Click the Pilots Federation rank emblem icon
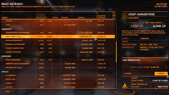The height and width of the screenshot is (95, 169). coord(125,85)
